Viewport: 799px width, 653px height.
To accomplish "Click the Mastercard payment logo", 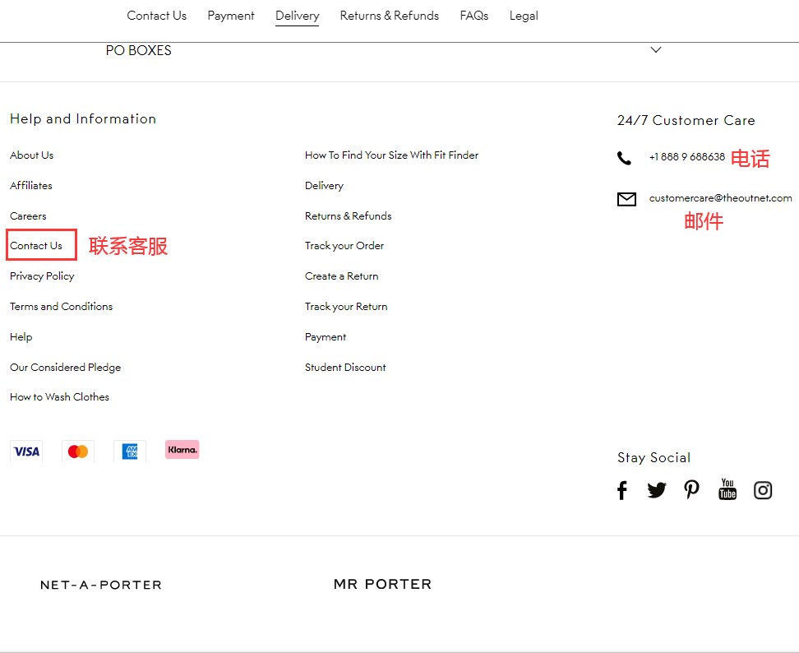I will 77,451.
